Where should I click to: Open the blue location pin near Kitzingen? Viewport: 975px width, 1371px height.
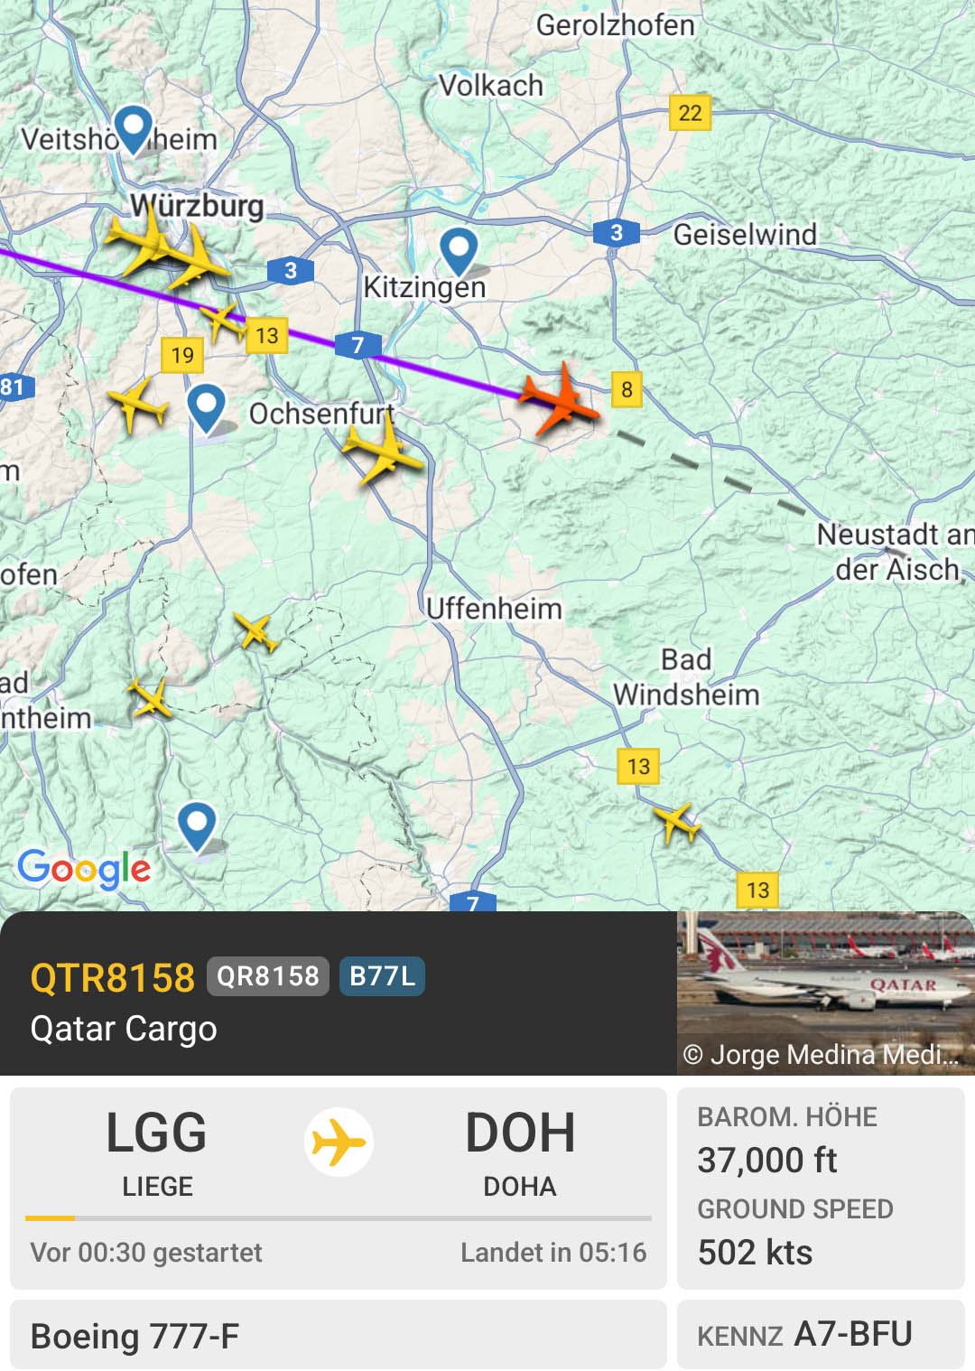[459, 251]
